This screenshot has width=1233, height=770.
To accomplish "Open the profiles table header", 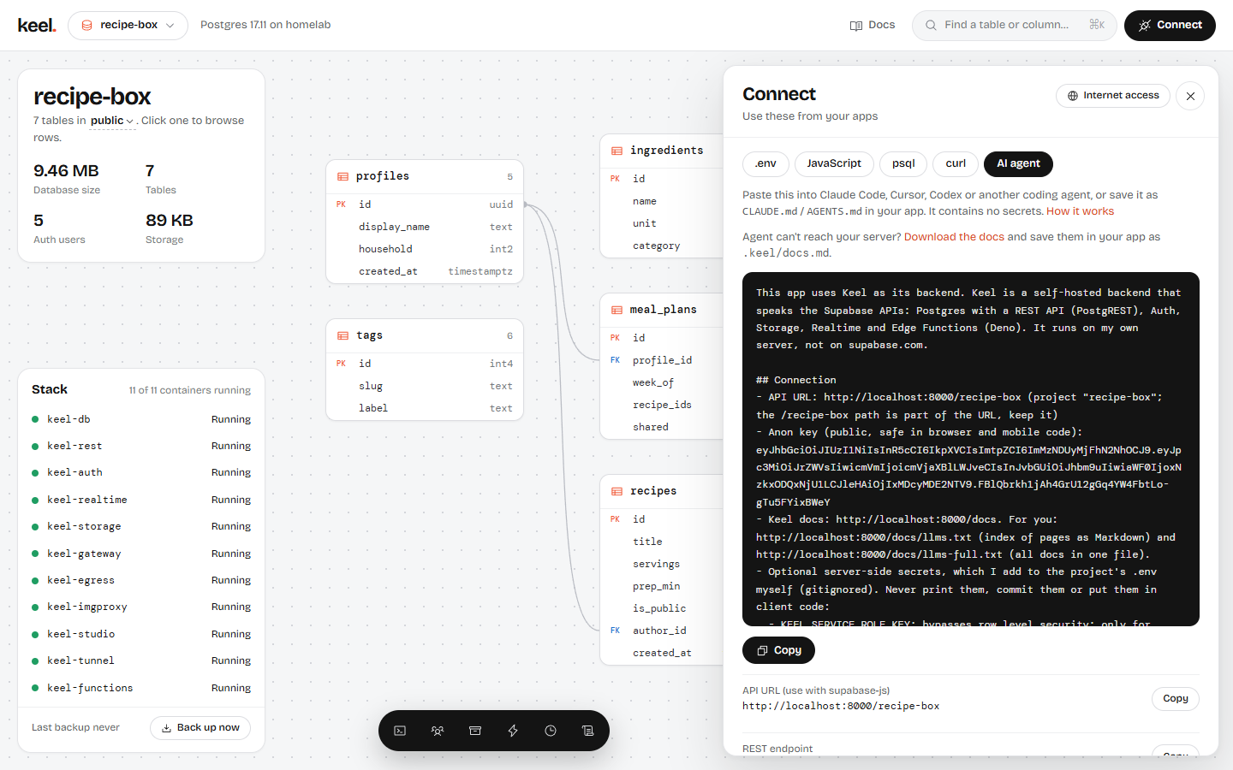I will tap(425, 176).
